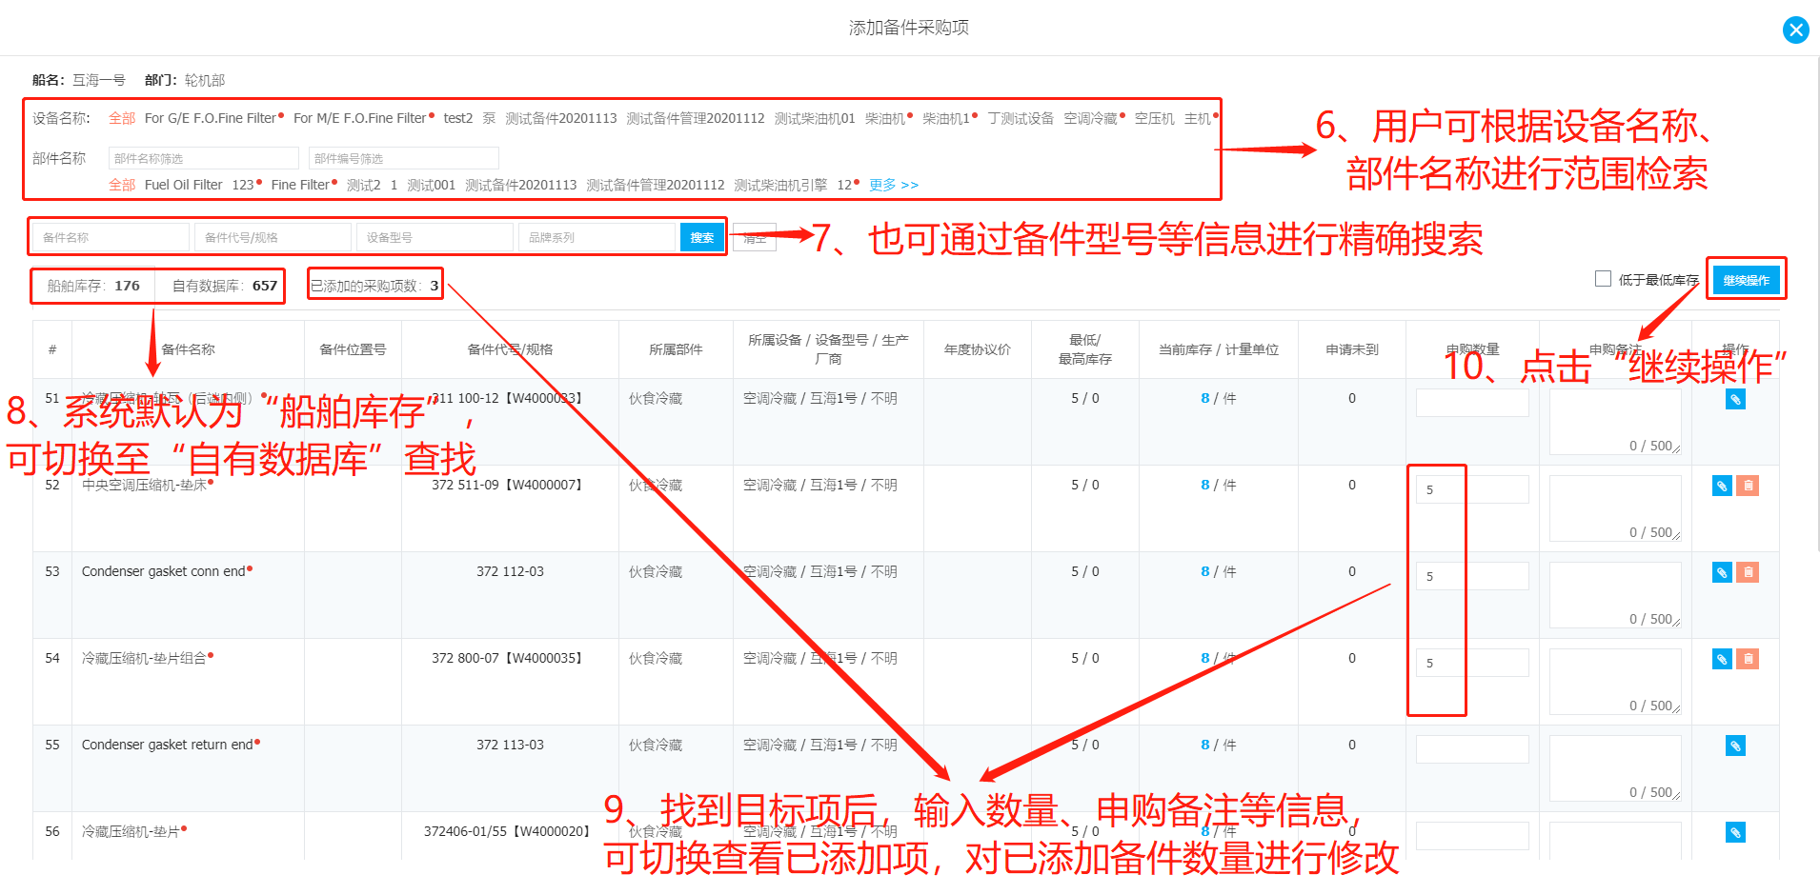Filter by equipment 柴油机1

click(946, 118)
